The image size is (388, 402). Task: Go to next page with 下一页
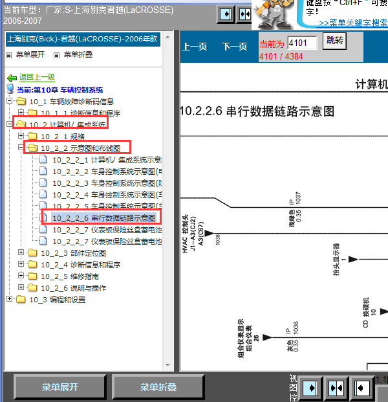pyautogui.click(x=235, y=47)
